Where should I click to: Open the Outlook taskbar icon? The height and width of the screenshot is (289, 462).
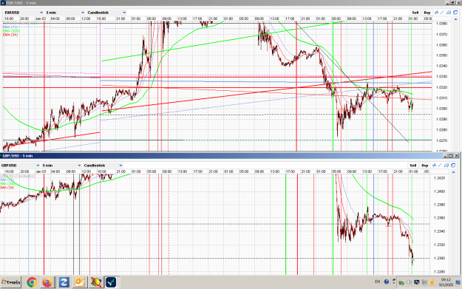tap(80, 282)
